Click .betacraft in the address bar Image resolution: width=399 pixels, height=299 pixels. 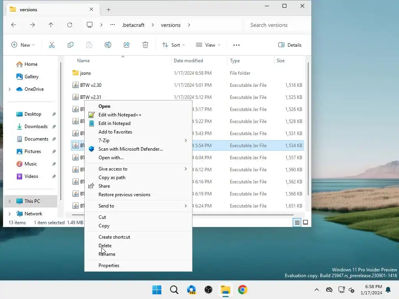point(133,25)
